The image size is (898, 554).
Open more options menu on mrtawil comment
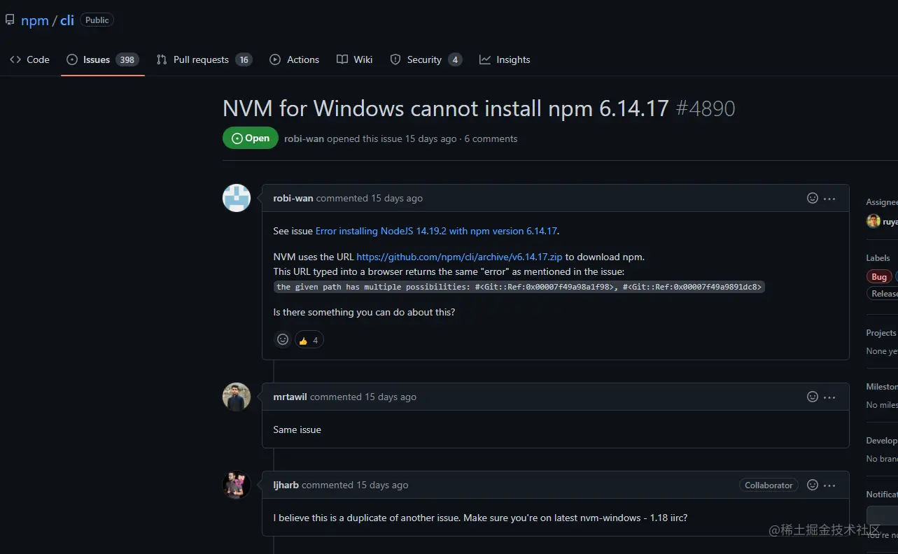829,397
